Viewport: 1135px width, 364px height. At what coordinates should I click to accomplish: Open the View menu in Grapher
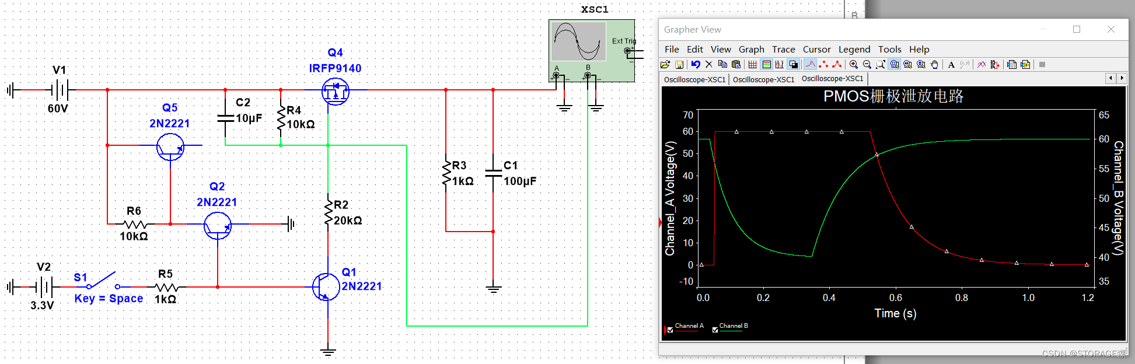[721, 50]
